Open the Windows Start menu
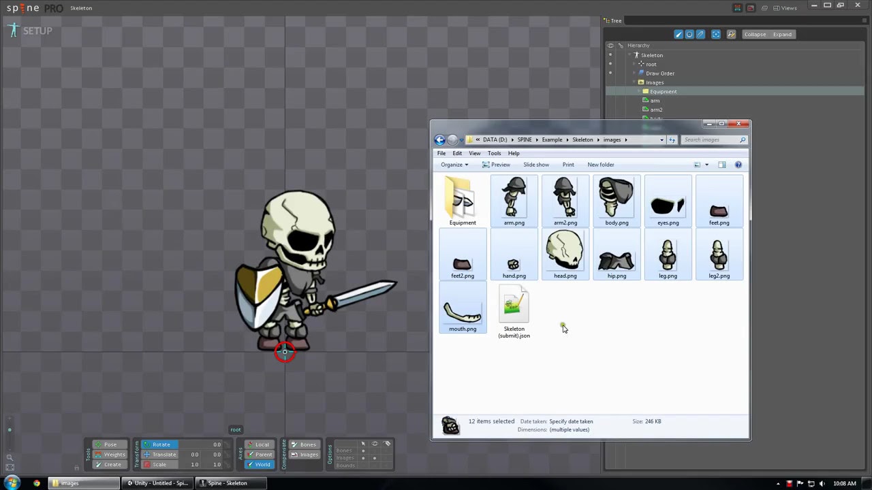The image size is (872, 490). pyautogui.click(x=12, y=483)
